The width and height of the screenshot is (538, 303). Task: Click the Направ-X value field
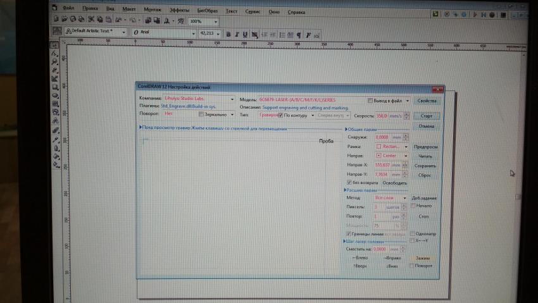(382, 164)
